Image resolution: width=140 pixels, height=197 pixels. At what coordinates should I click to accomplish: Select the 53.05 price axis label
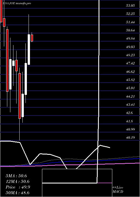[130, 6]
